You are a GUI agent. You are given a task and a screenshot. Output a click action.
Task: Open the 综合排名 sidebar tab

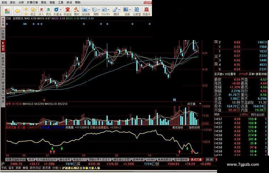(3, 87)
